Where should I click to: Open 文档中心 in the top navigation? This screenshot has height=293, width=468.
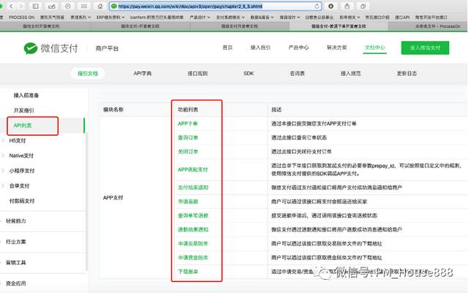pos(375,47)
